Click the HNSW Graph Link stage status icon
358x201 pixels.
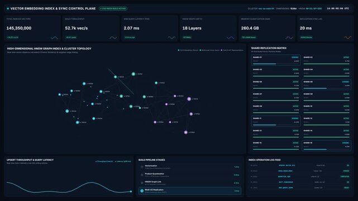[142, 183]
